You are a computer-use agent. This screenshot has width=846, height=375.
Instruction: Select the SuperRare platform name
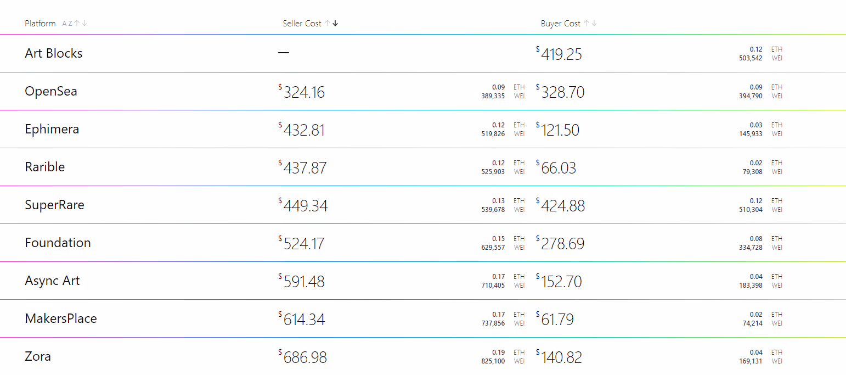click(x=54, y=205)
